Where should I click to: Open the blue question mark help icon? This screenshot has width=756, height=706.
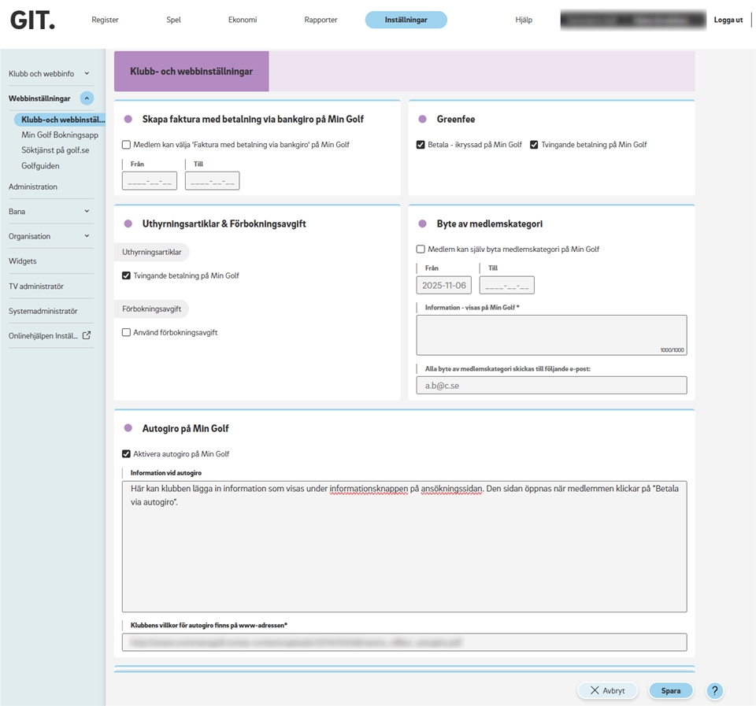714,691
